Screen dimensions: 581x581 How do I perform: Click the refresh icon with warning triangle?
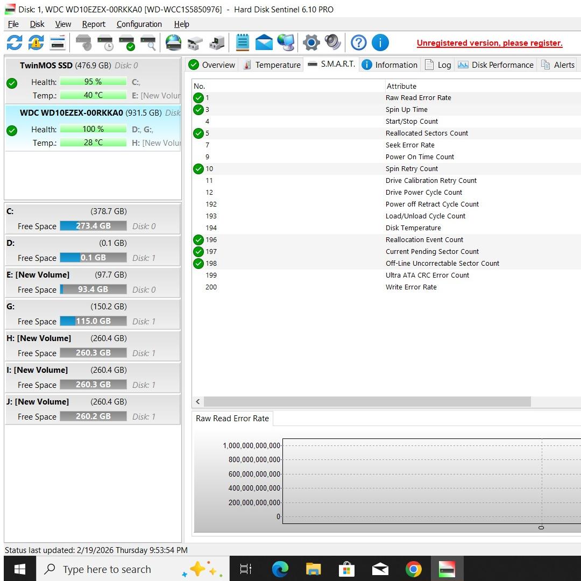[36, 42]
